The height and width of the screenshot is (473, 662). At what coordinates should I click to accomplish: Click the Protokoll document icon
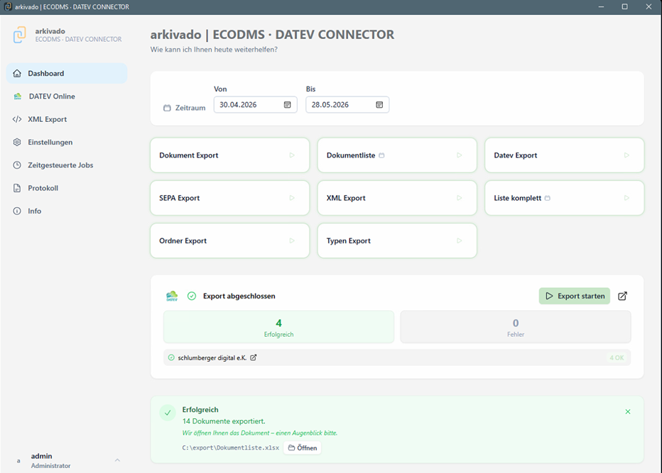tap(17, 188)
